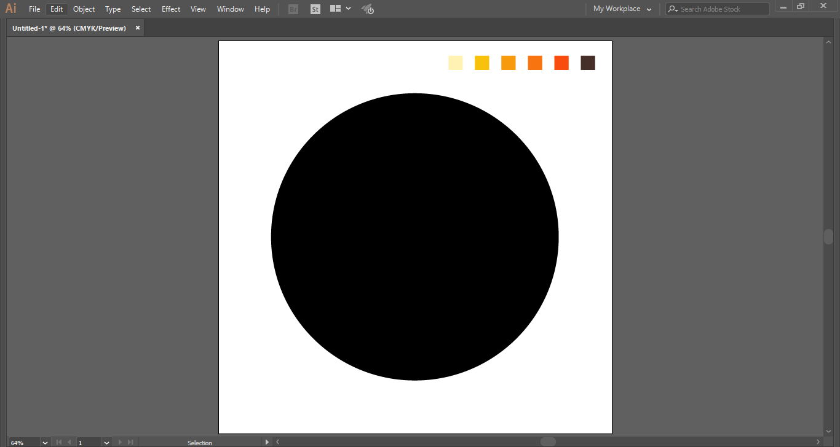Click the GPU Performance rocket icon

[x=367, y=9]
